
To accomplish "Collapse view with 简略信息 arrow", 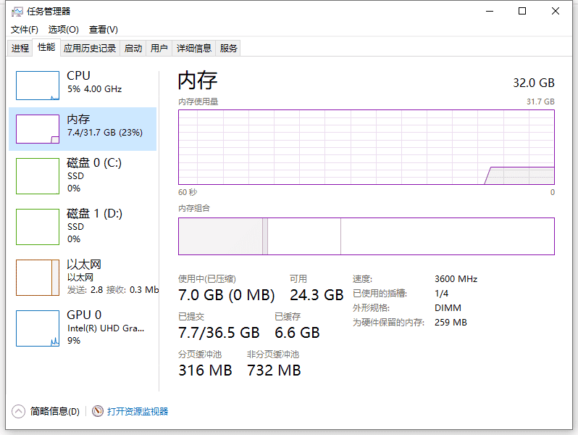I will click(x=19, y=411).
